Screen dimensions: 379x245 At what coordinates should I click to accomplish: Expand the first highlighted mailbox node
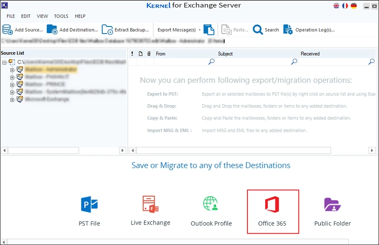pyautogui.click(x=12, y=70)
